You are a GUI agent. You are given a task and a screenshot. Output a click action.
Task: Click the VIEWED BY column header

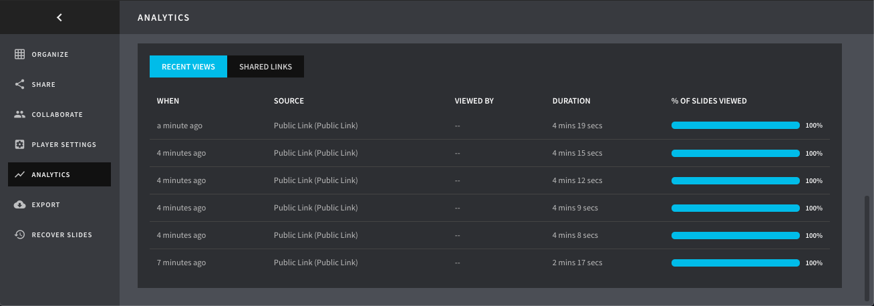[474, 101]
